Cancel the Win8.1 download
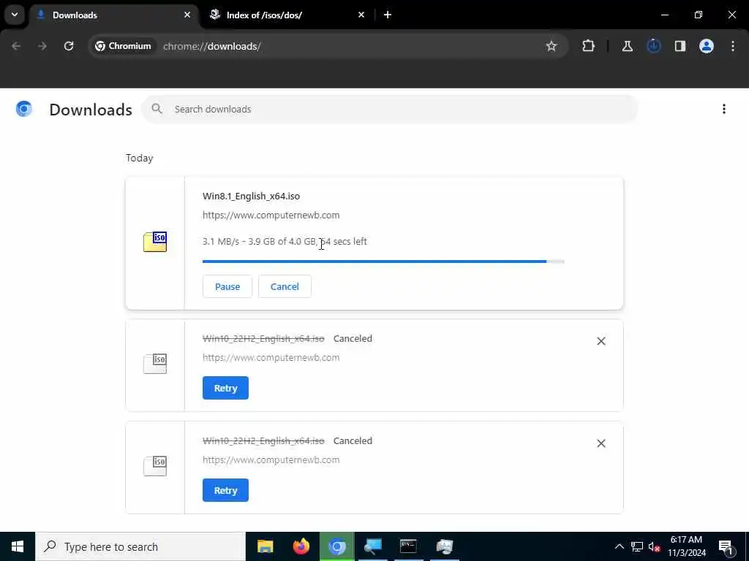Image resolution: width=749 pixels, height=561 pixels. tap(285, 286)
